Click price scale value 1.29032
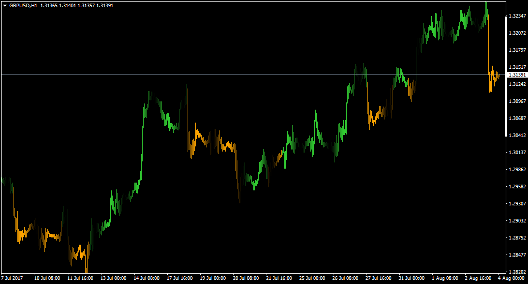Image resolution: width=528 pixels, height=284 pixels. tap(517, 221)
